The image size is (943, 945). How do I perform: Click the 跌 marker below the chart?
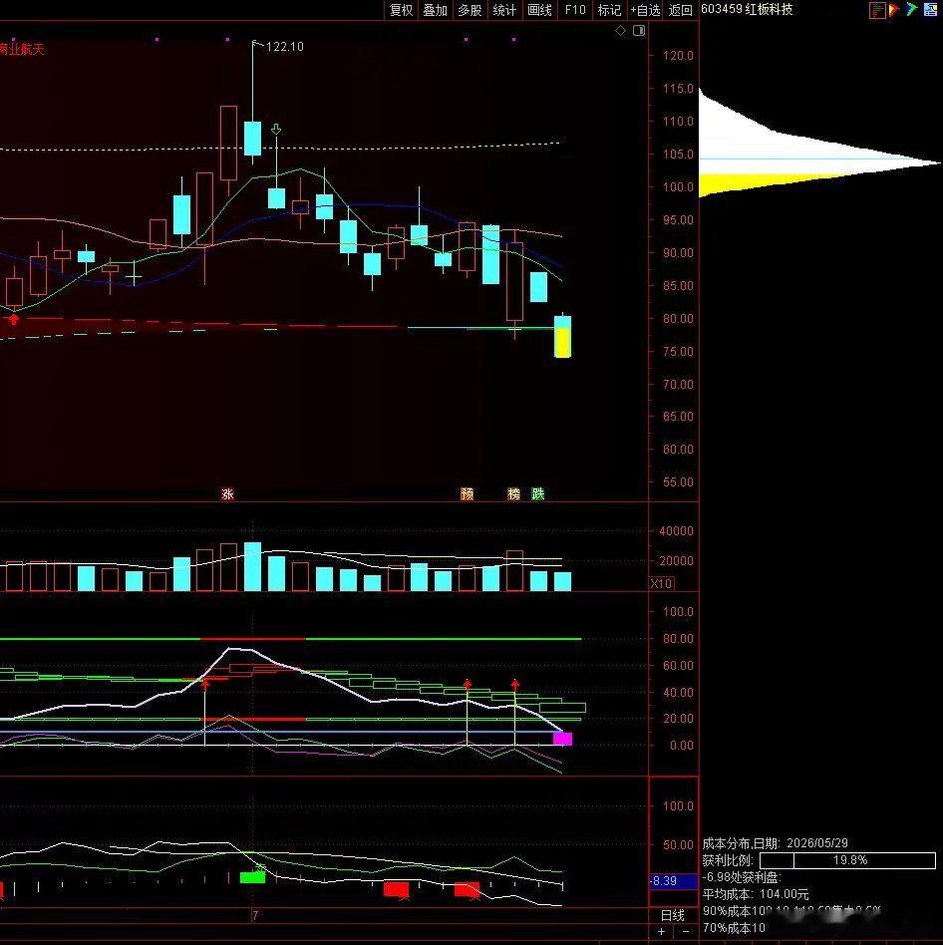click(538, 494)
